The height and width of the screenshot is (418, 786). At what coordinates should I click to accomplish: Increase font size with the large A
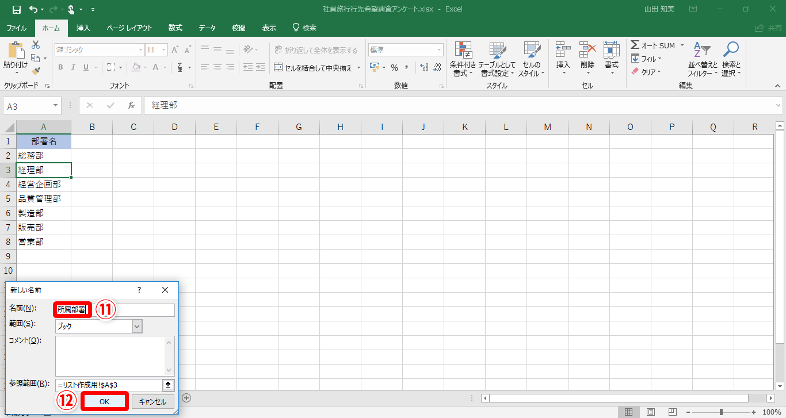[175, 50]
